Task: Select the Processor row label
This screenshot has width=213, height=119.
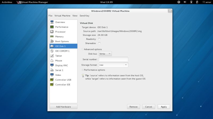Action: [x=60, y=32]
